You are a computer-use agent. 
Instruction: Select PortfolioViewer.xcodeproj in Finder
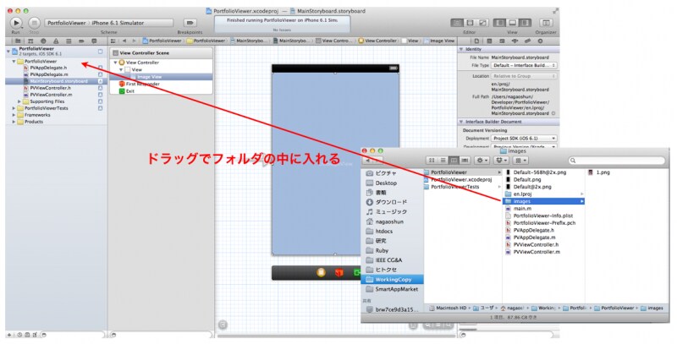click(463, 180)
